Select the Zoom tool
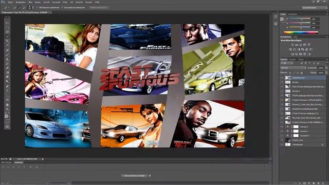 (7, 109)
